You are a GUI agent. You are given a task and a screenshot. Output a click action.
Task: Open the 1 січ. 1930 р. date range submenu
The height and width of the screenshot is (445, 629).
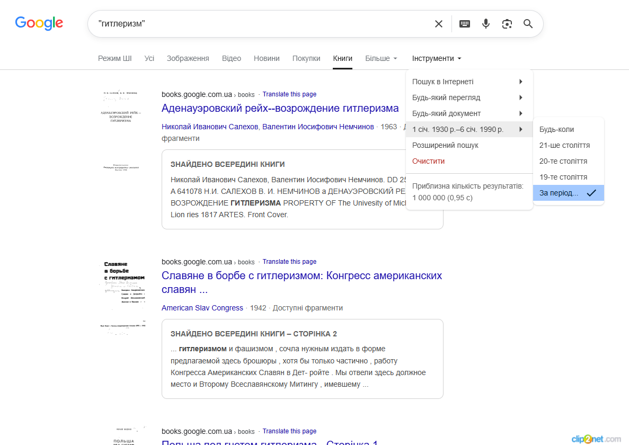[x=469, y=129]
